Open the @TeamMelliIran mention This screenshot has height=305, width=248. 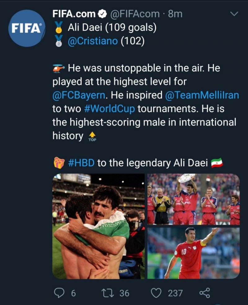point(202,95)
